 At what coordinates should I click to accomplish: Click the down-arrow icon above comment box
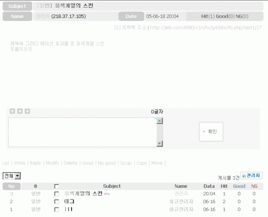pyautogui.click(x=27, y=111)
